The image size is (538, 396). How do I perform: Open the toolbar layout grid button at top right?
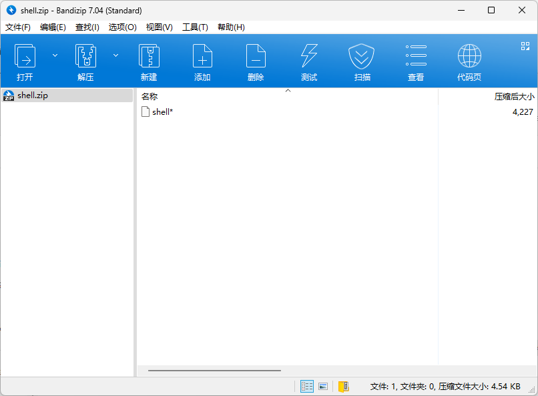525,46
